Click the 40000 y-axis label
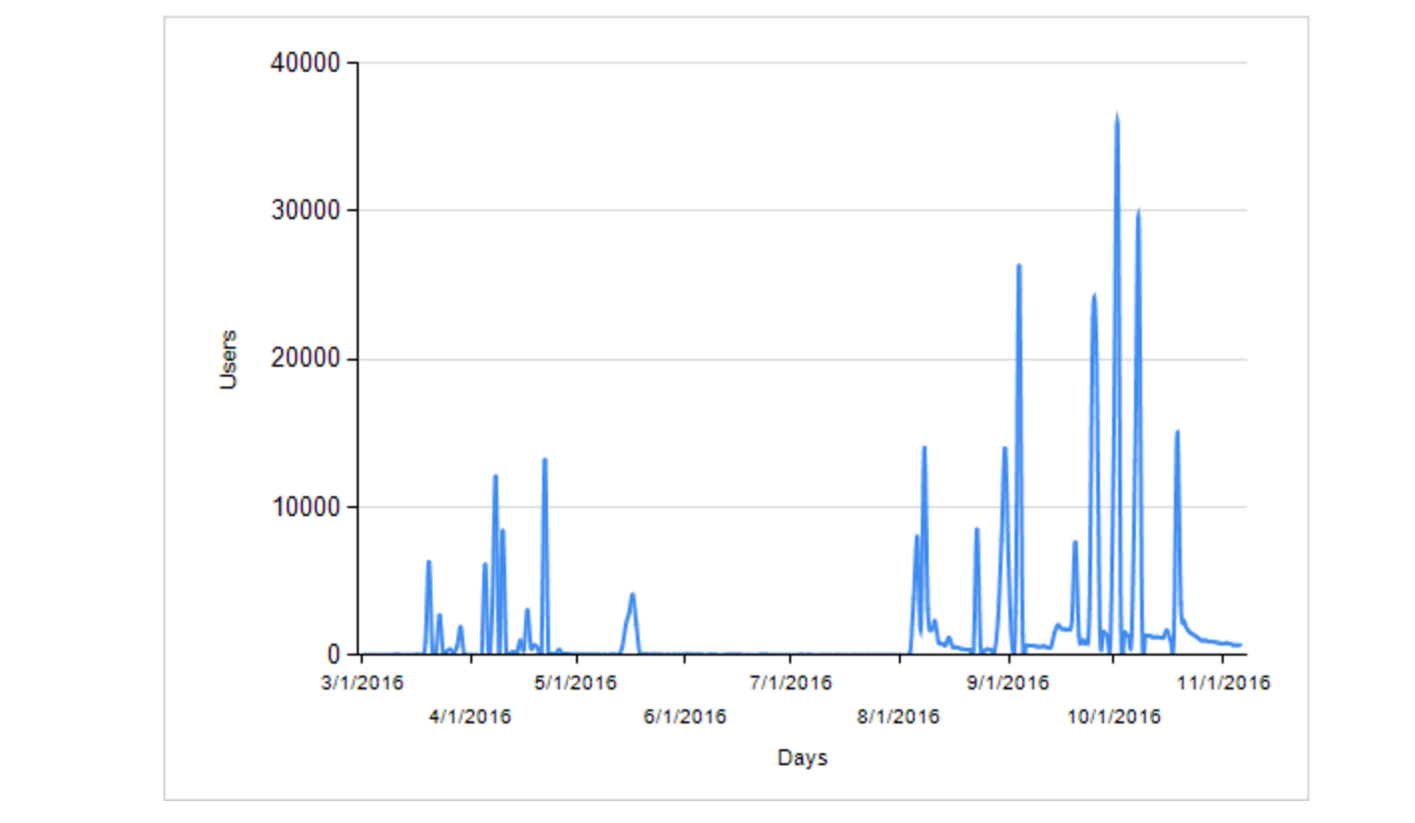Image resolution: width=1415 pixels, height=823 pixels. (x=307, y=64)
